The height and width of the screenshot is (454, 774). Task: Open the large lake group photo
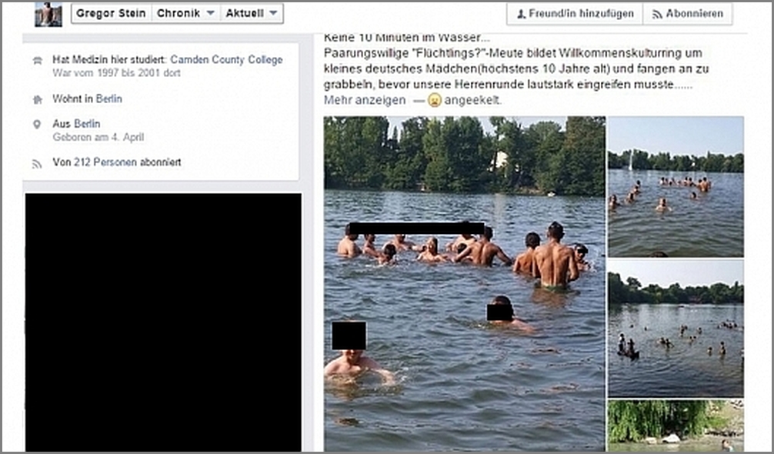[x=465, y=284]
